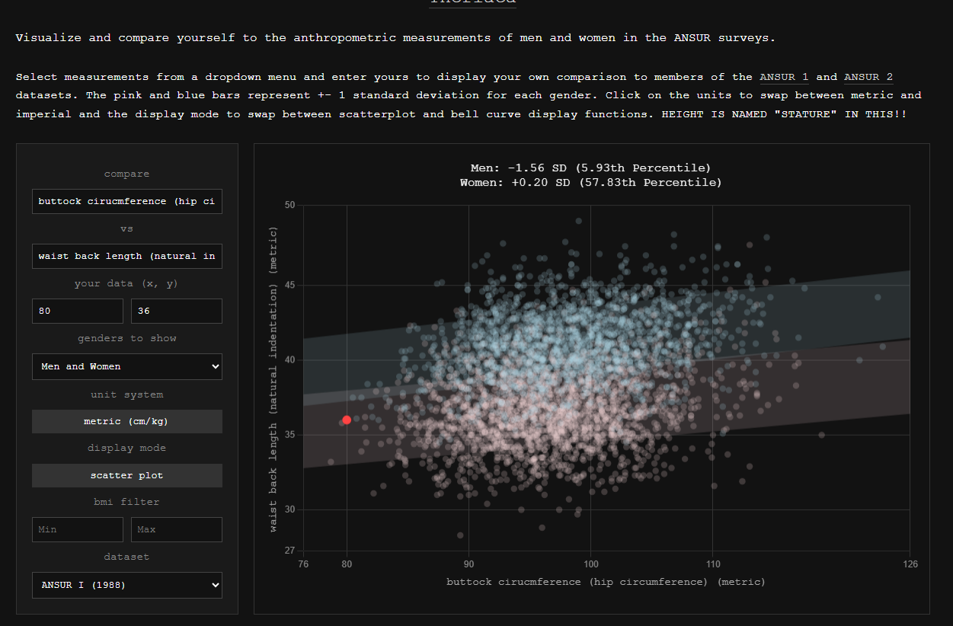Click the 'vs' label between the measurement fields

pos(127,228)
